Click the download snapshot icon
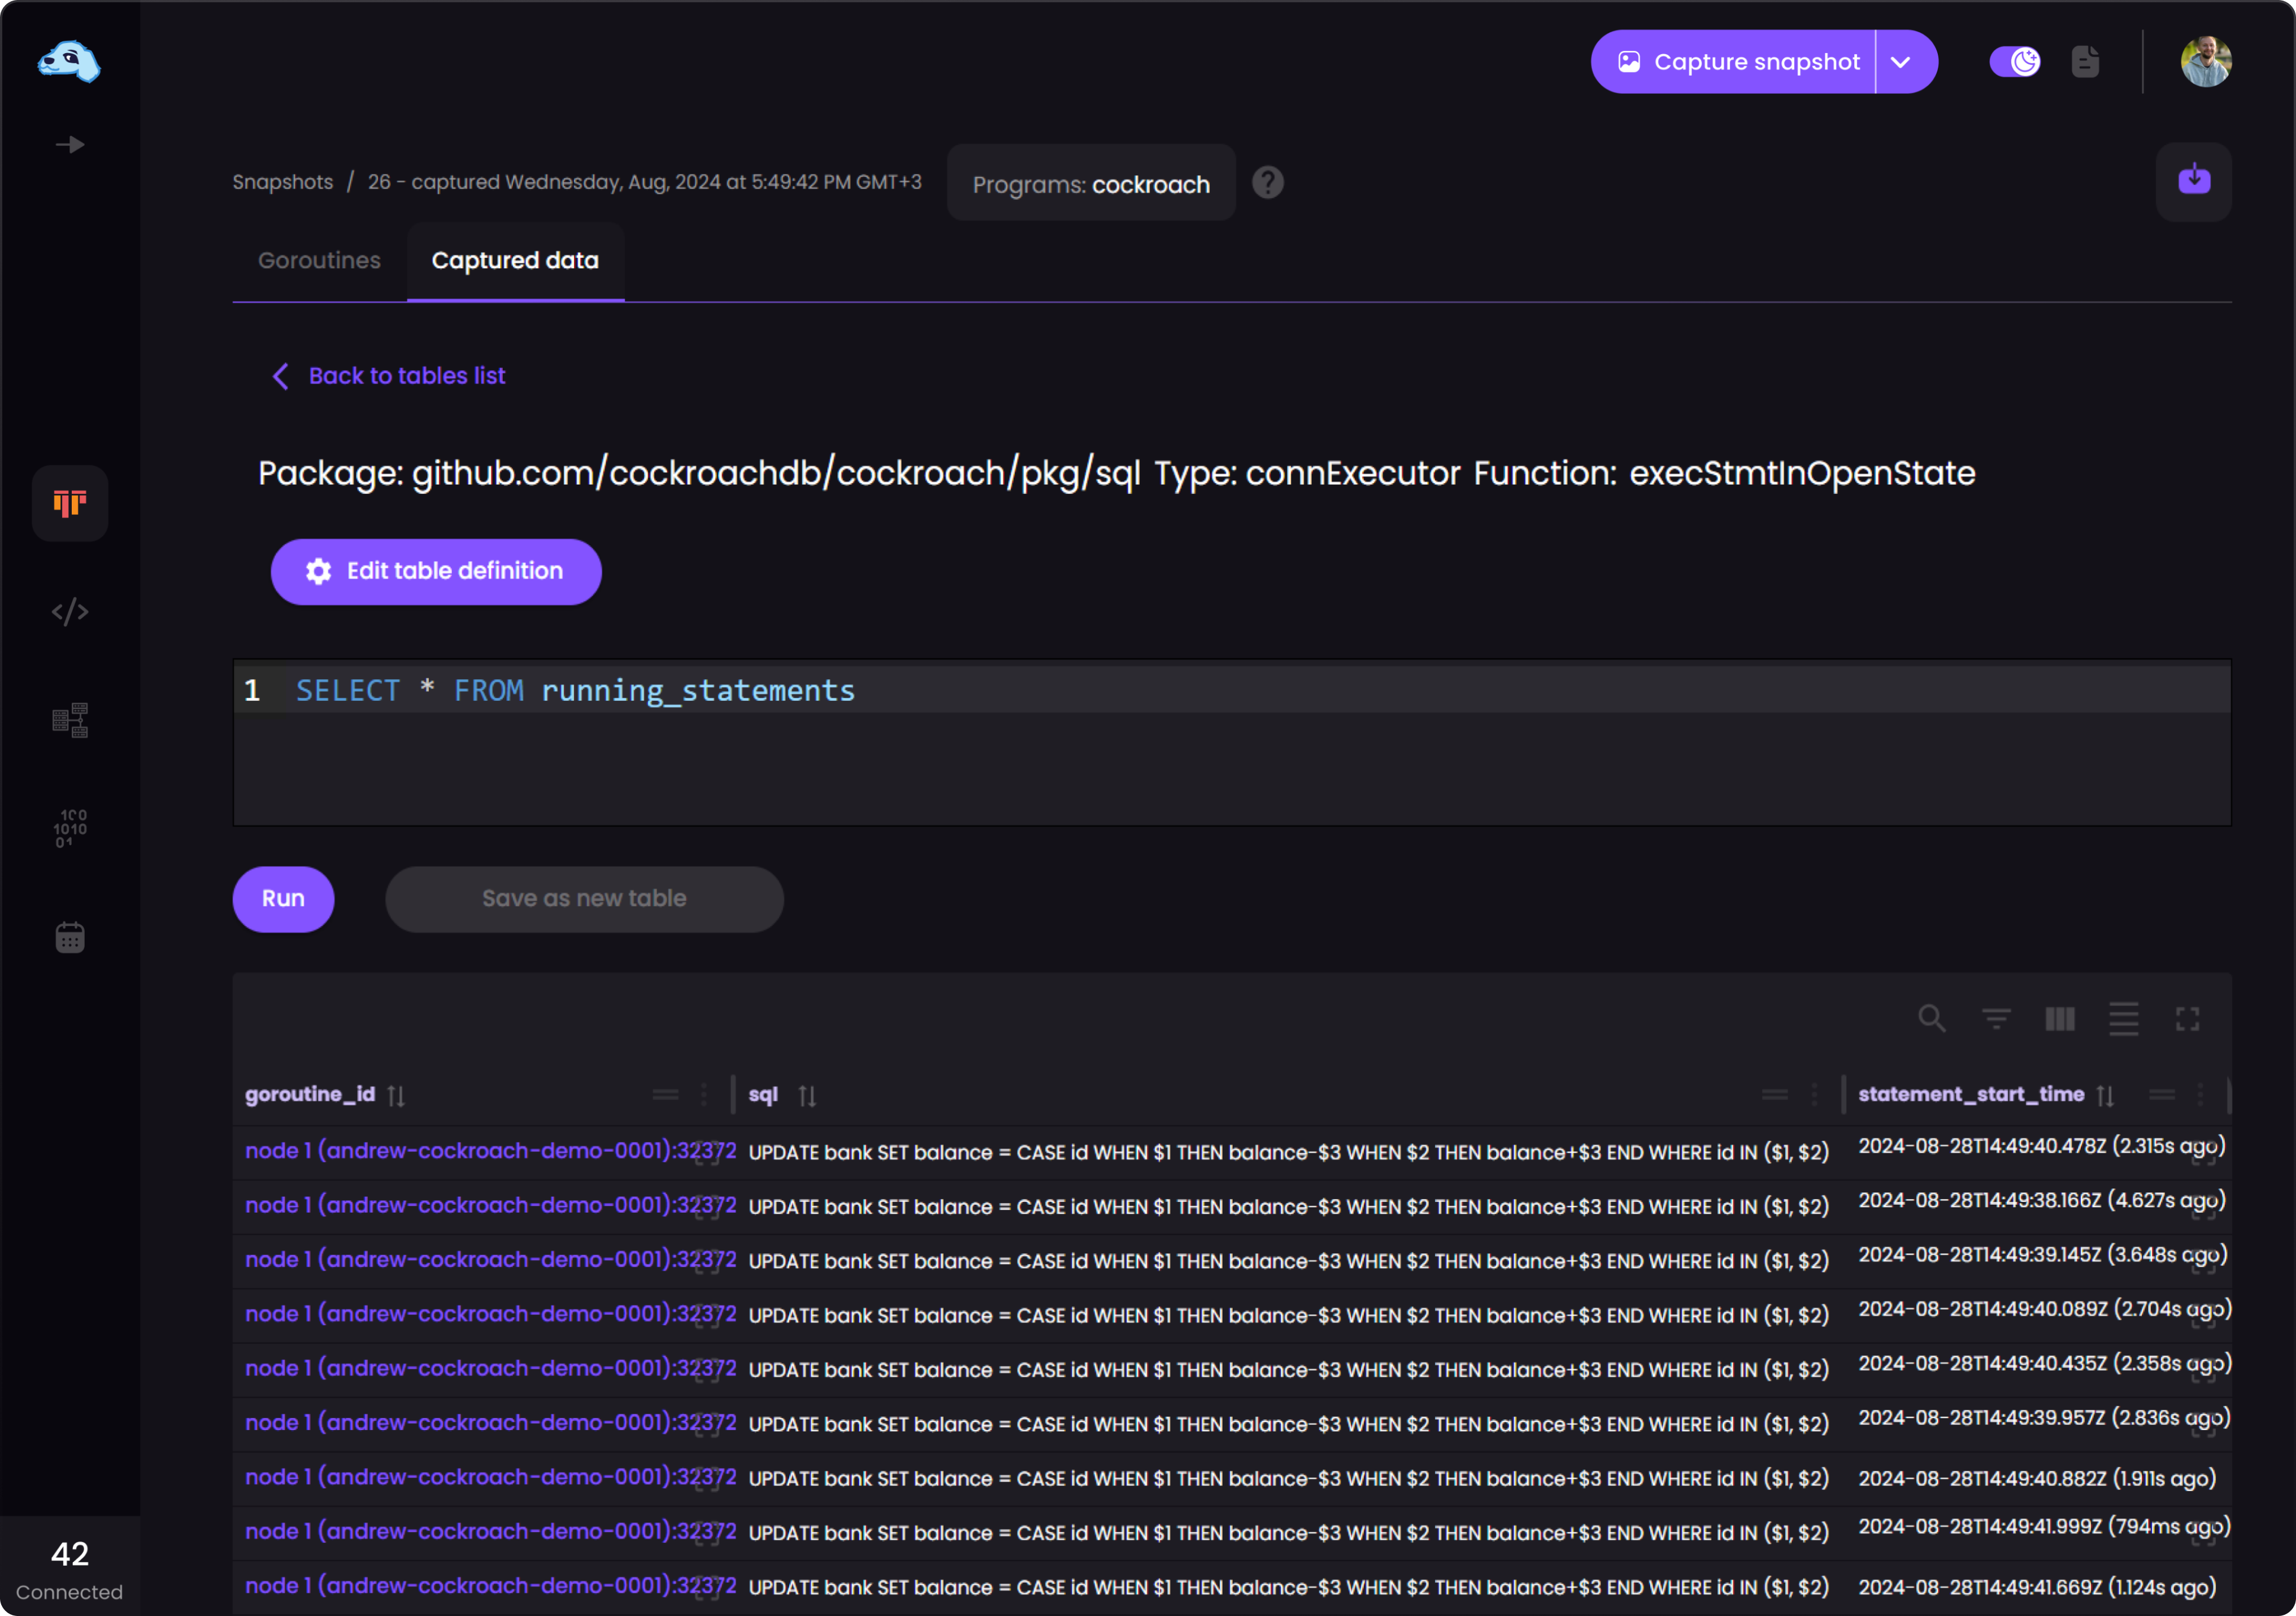This screenshot has height=1616, width=2296. click(x=2194, y=181)
